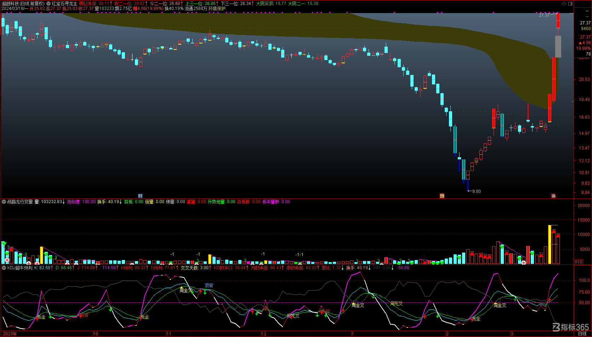
Task: Click the KD的开口: 16.04 value
Action: pos(230,268)
